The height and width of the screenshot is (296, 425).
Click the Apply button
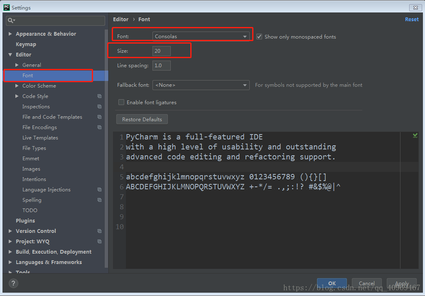tap(402, 283)
